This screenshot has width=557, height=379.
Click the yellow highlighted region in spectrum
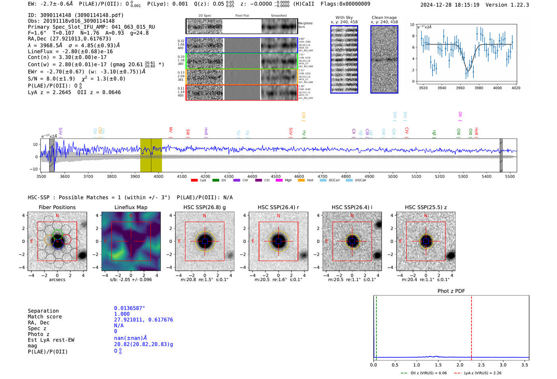(151, 155)
